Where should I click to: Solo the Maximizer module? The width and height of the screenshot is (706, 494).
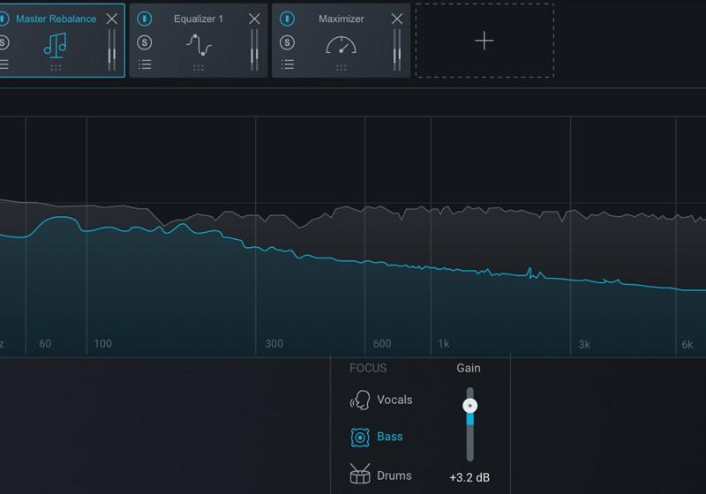click(x=288, y=42)
